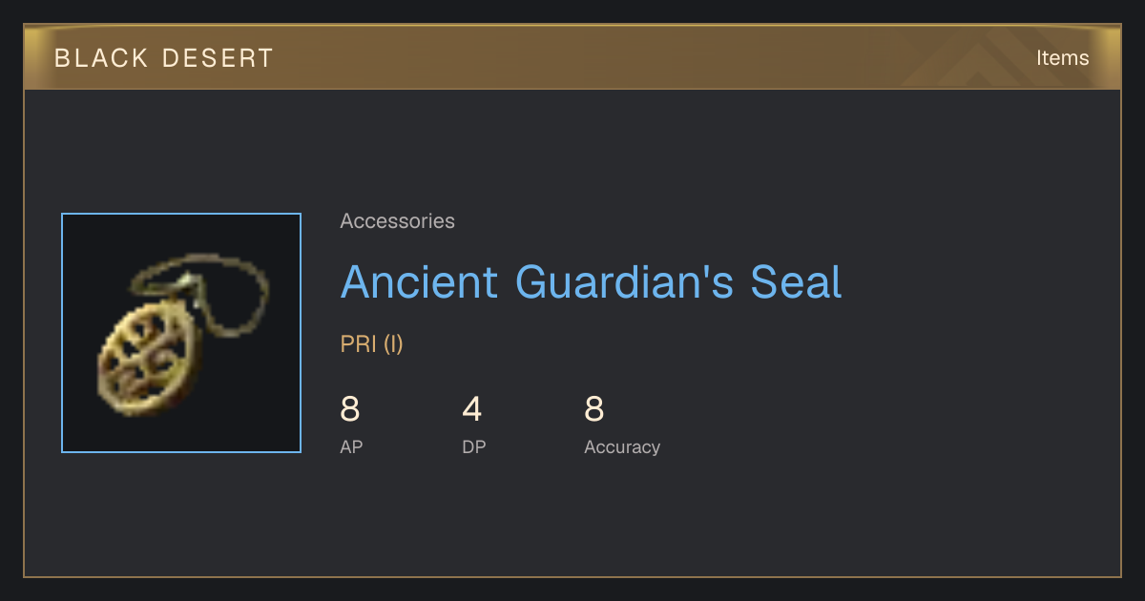Select the AP value 8

[x=350, y=409]
